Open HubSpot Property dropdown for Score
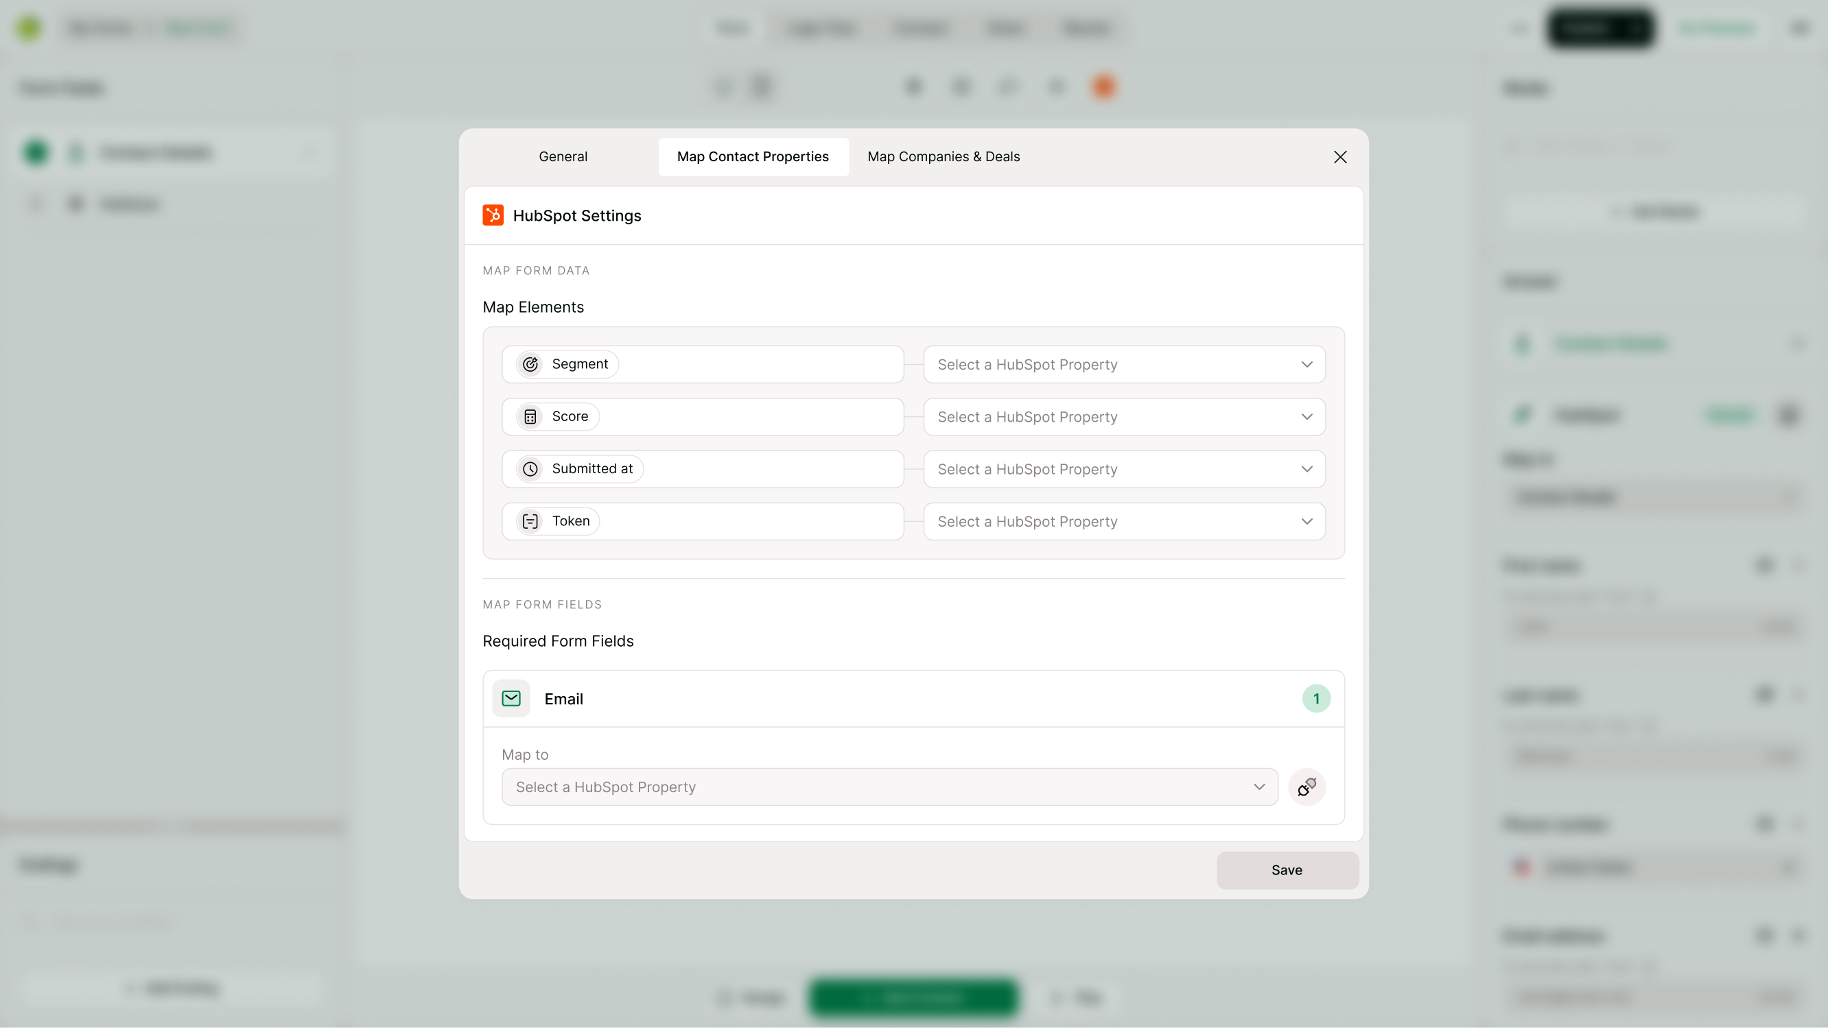This screenshot has height=1028, width=1828. pyautogui.click(x=1124, y=417)
